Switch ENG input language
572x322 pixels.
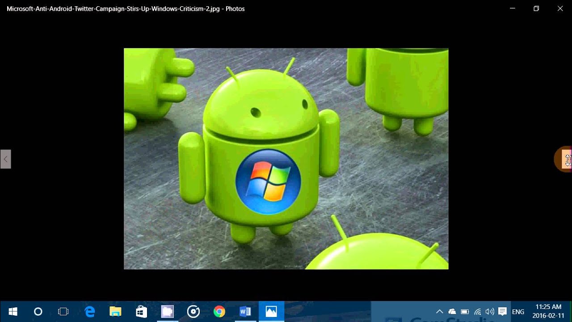point(518,312)
